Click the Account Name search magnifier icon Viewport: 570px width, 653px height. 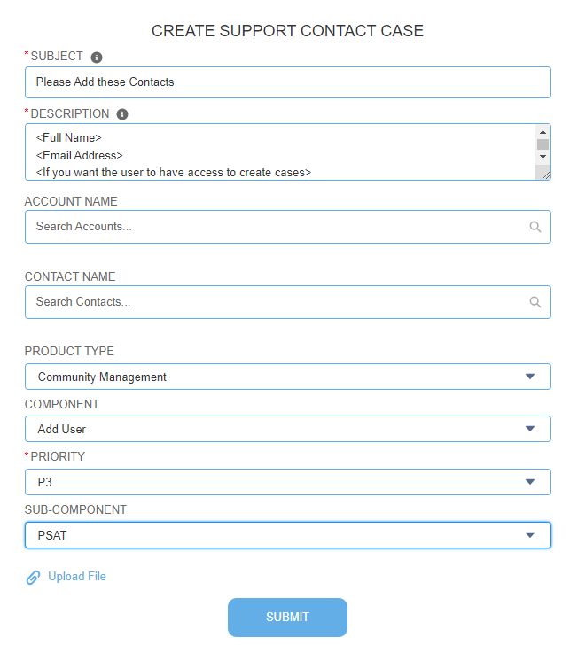535,227
